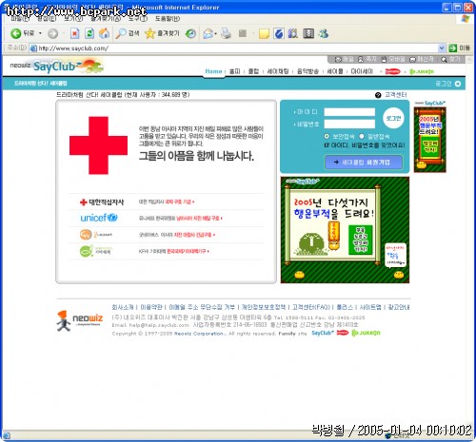Open the 도구(T) Tools menu
The height and width of the screenshot is (442, 476).
pyautogui.click(x=138, y=19)
